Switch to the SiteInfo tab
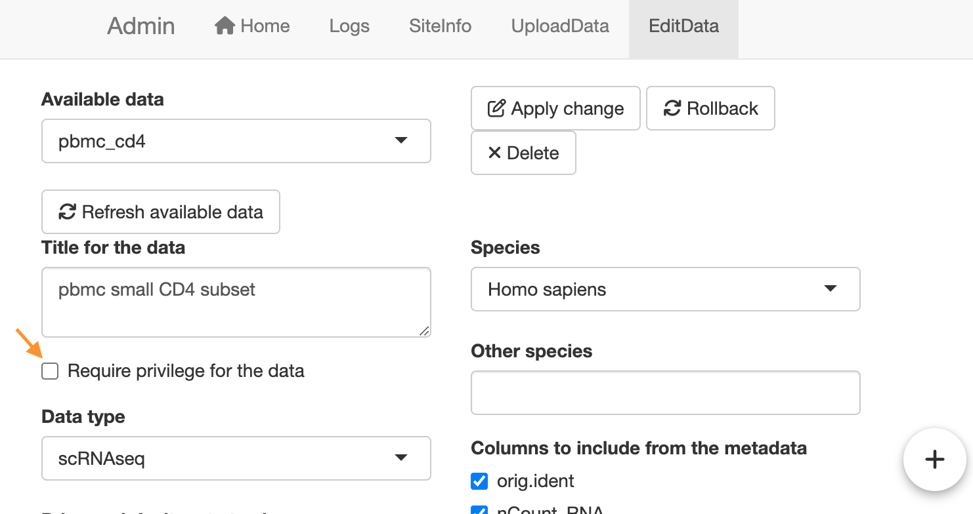Screen dimensions: 973x514 (x=440, y=26)
